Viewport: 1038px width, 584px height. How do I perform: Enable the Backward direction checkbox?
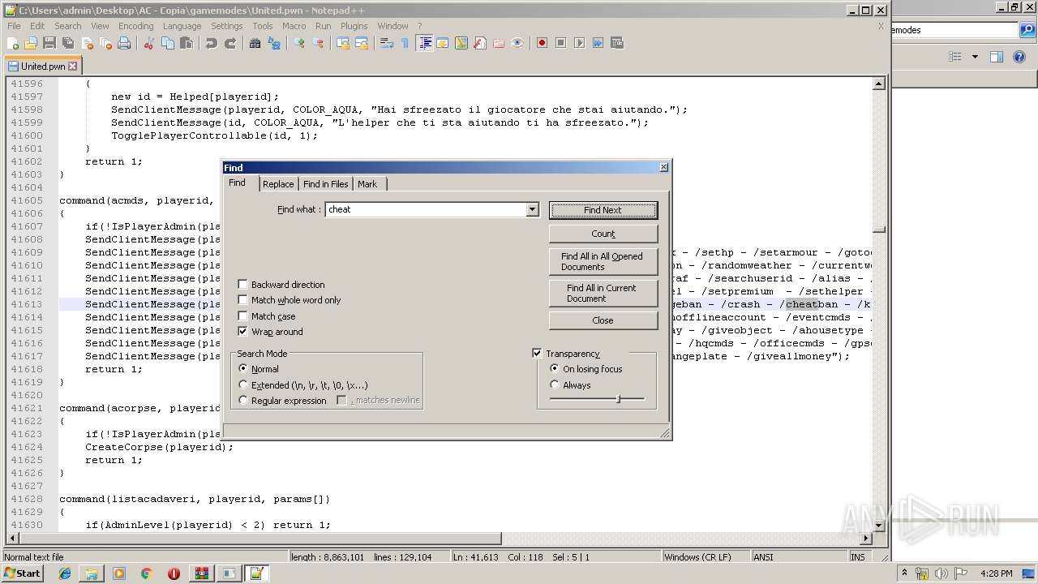242,285
